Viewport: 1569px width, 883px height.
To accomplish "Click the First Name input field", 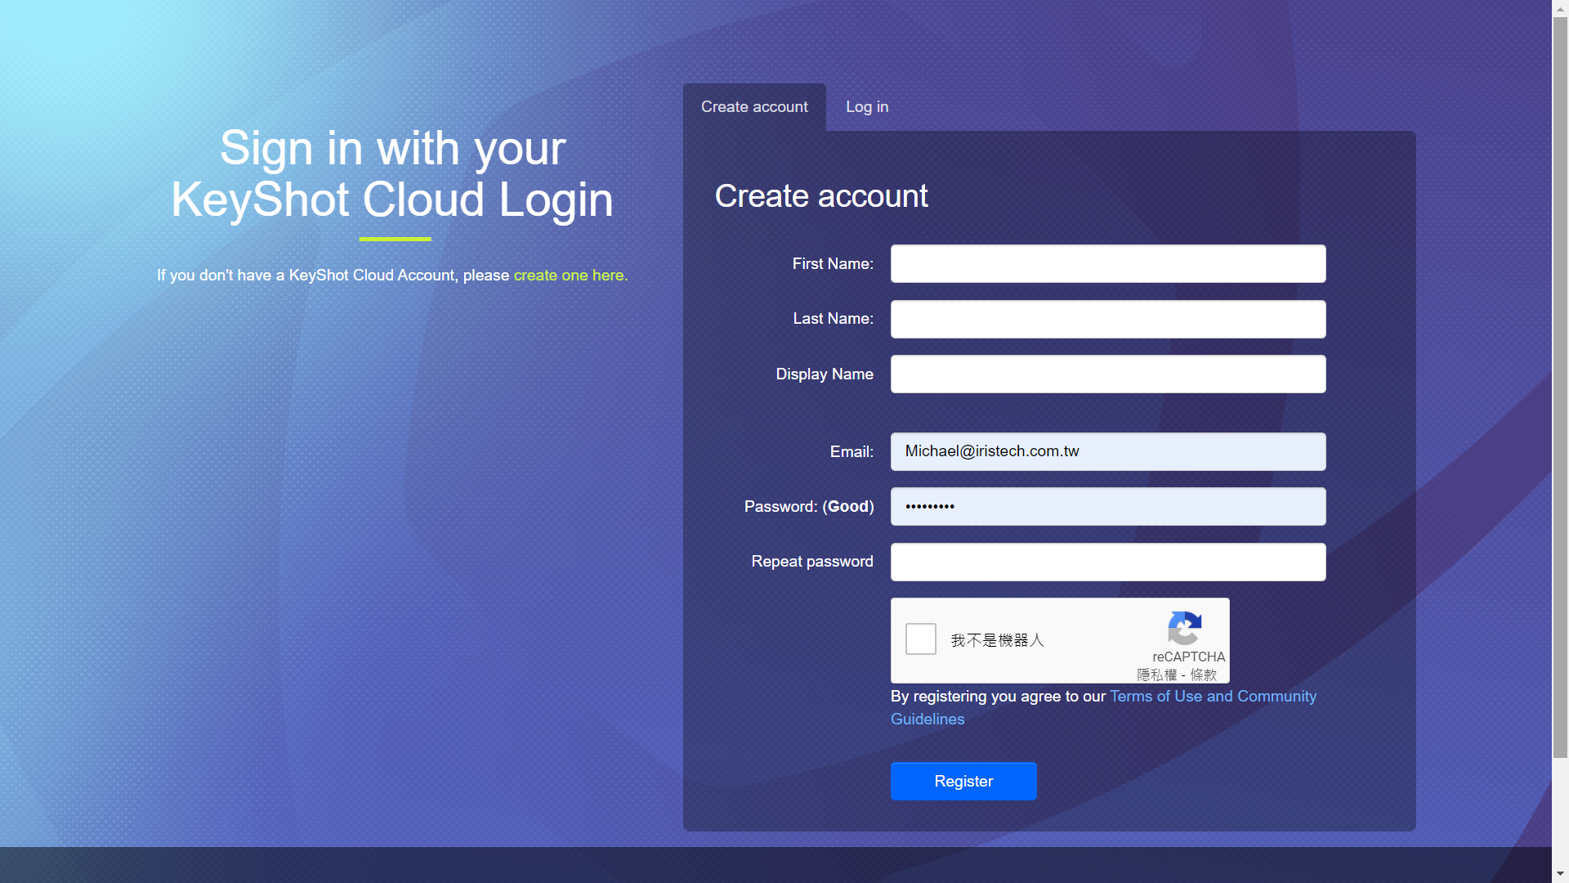I will click(x=1108, y=264).
